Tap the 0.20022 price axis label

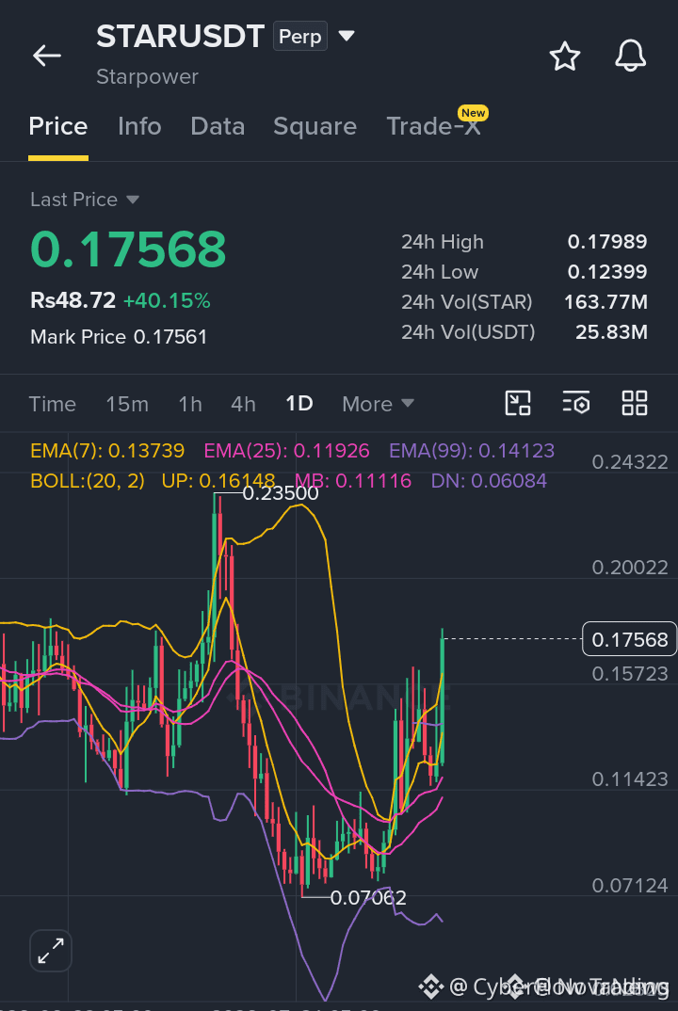pos(630,568)
